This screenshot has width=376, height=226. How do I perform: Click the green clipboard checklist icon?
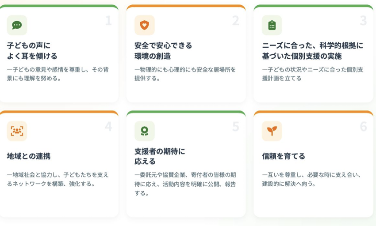tap(272, 25)
